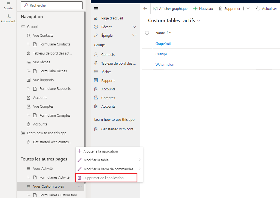This screenshot has height=198, width=280.
Task: Collapse the Récent section chevron
Action: pos(134,27)
